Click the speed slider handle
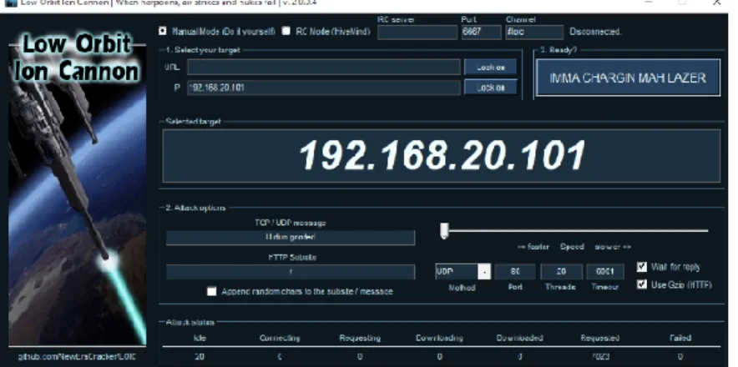The height and width of the screenshot is (367, 738). [x=444, y=231]
